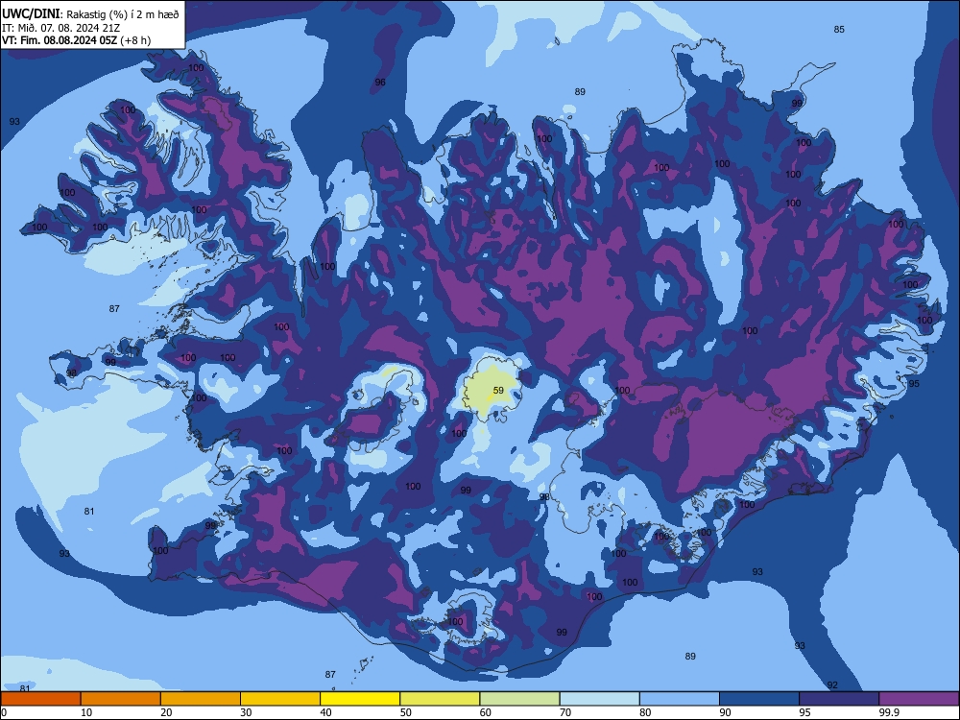Click the valid time 'VT: Fim. 08.08.2024 05Z (+8 h)'

pyautogui.click(x=77, y=40)
